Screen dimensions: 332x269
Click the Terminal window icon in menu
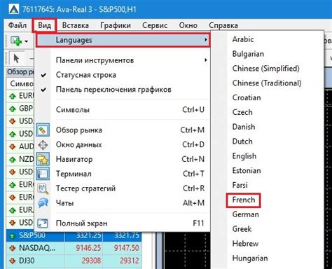(43, 174)
